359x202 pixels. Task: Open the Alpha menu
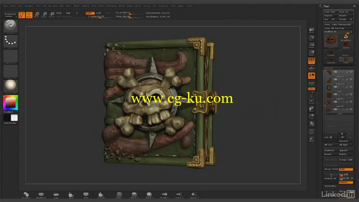tap(6, 6)
